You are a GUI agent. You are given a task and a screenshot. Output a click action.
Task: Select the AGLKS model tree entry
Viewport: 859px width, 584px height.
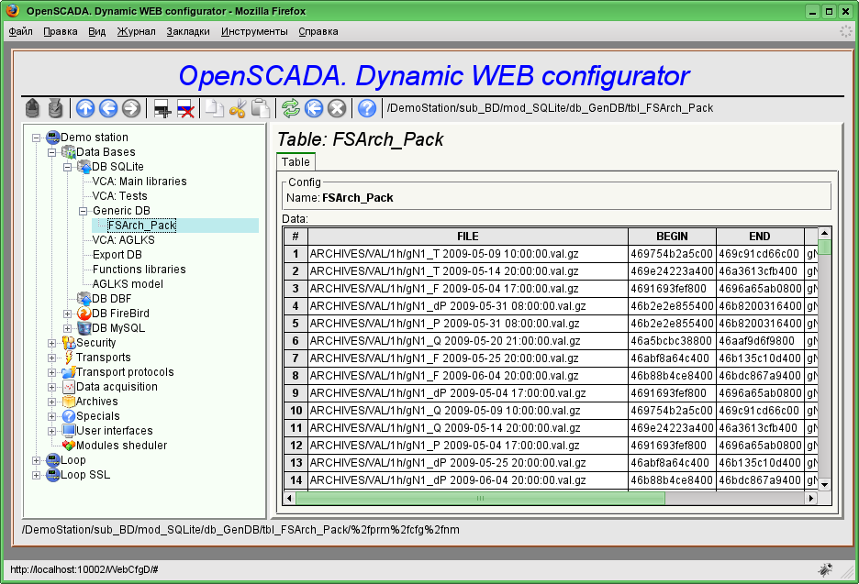click(128, 284)
